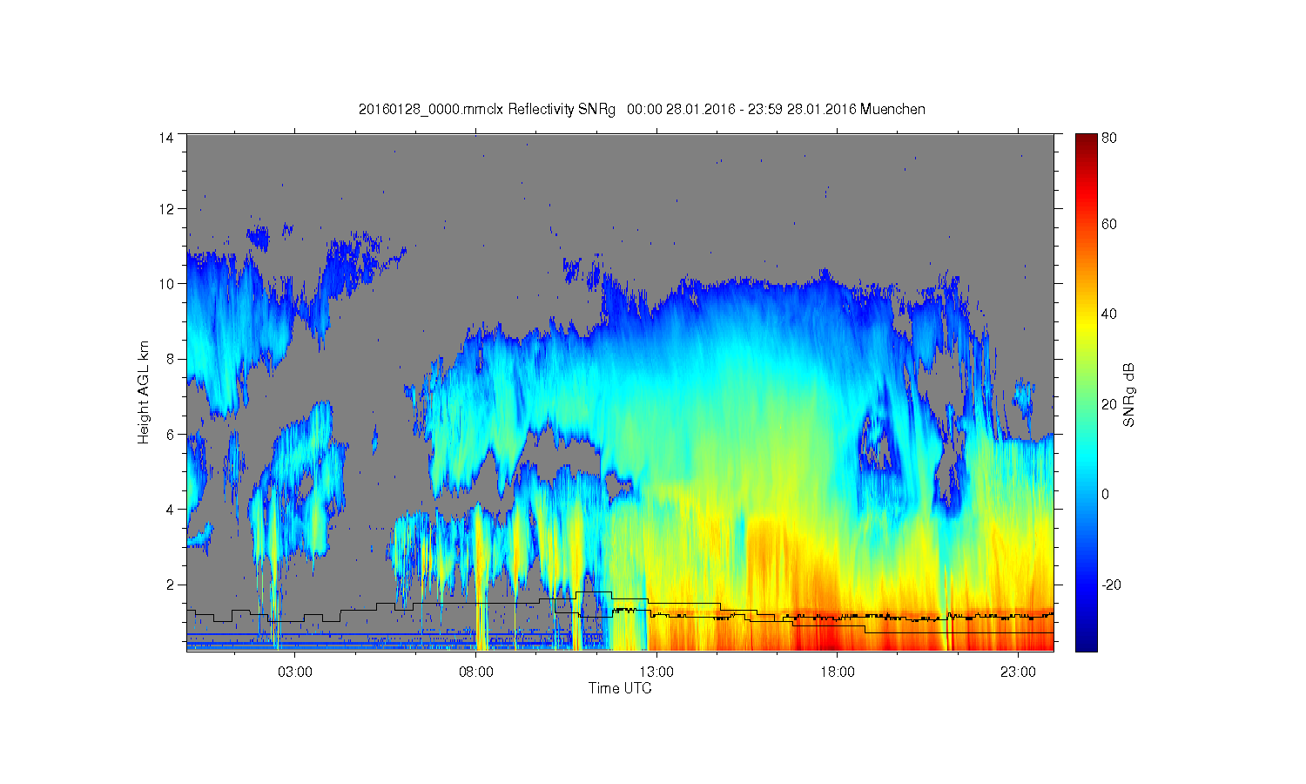Click the 23:00 time tick label
Image resolution: width=1306 pixels, height=784 pixels.
pos(1018,672)
